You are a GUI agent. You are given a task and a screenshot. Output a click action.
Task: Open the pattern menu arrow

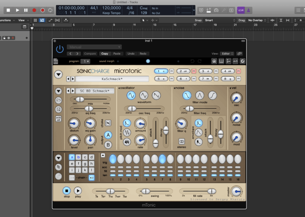[58, 158]
